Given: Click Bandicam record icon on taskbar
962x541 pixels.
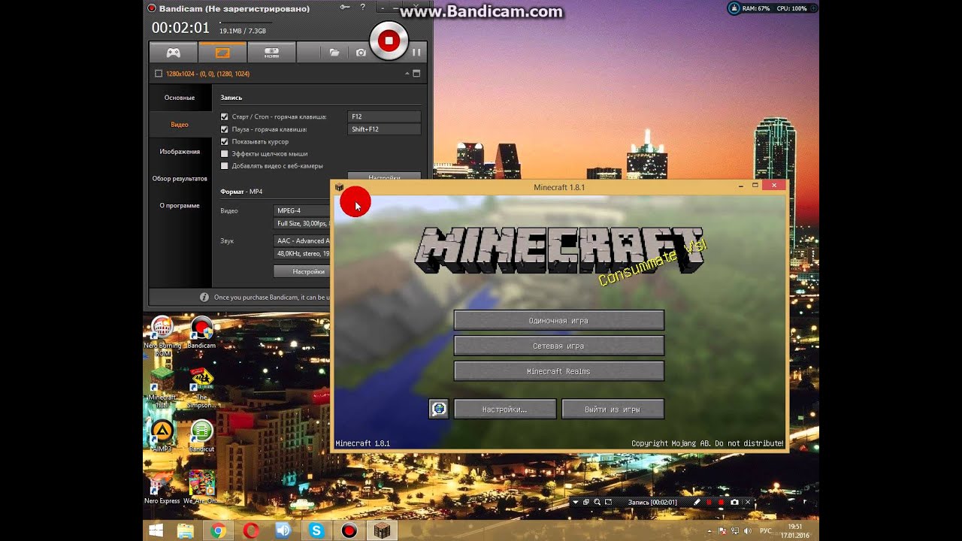Looking at the screenshot, I should 349,530.
